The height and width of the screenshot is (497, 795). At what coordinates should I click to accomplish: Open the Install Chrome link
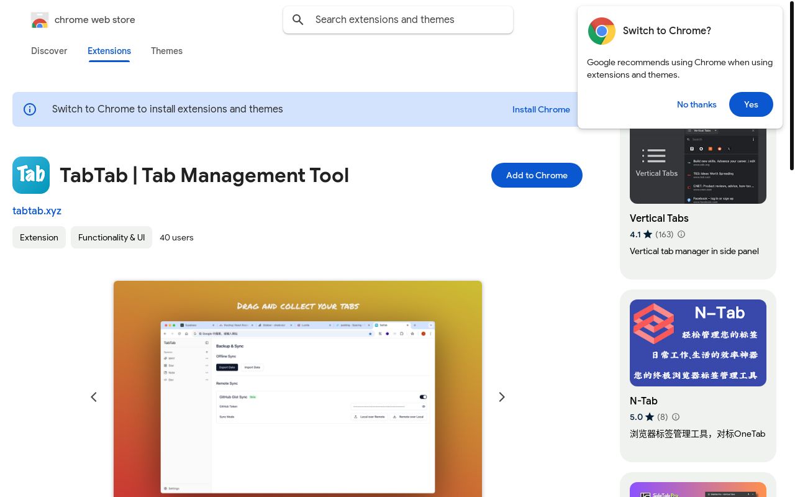(x=541, y=109)
